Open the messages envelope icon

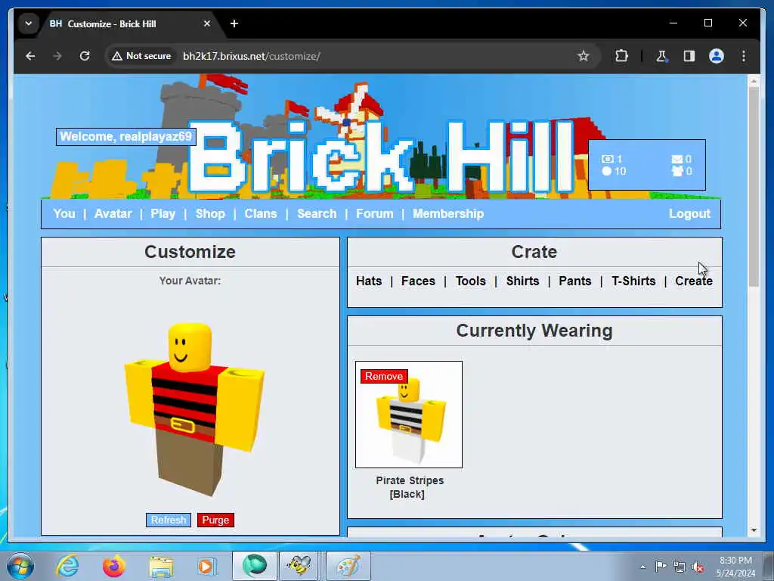tap(677, 159)
